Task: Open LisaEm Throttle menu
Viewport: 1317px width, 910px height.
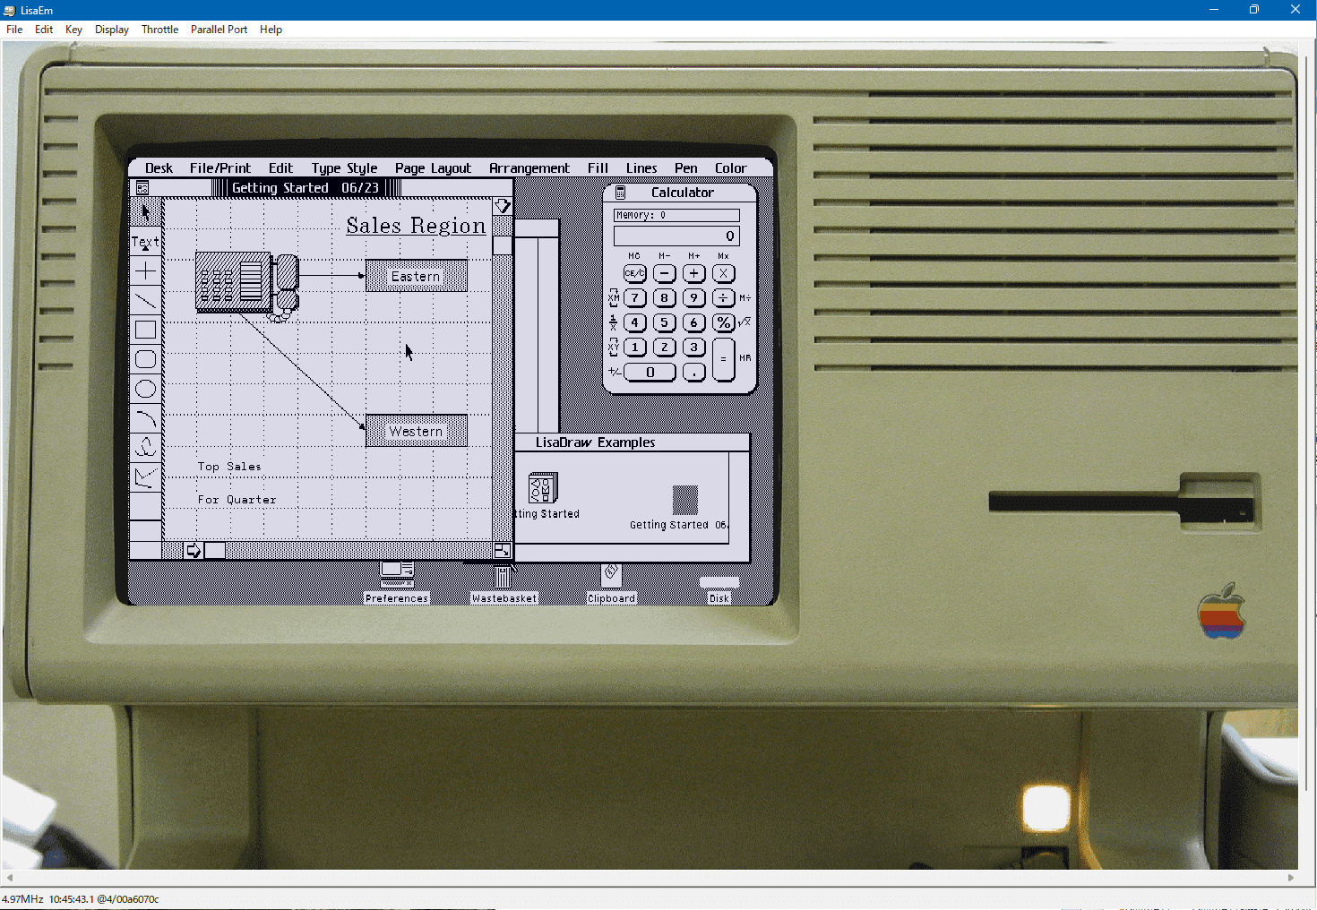Action: click(159, 30)
